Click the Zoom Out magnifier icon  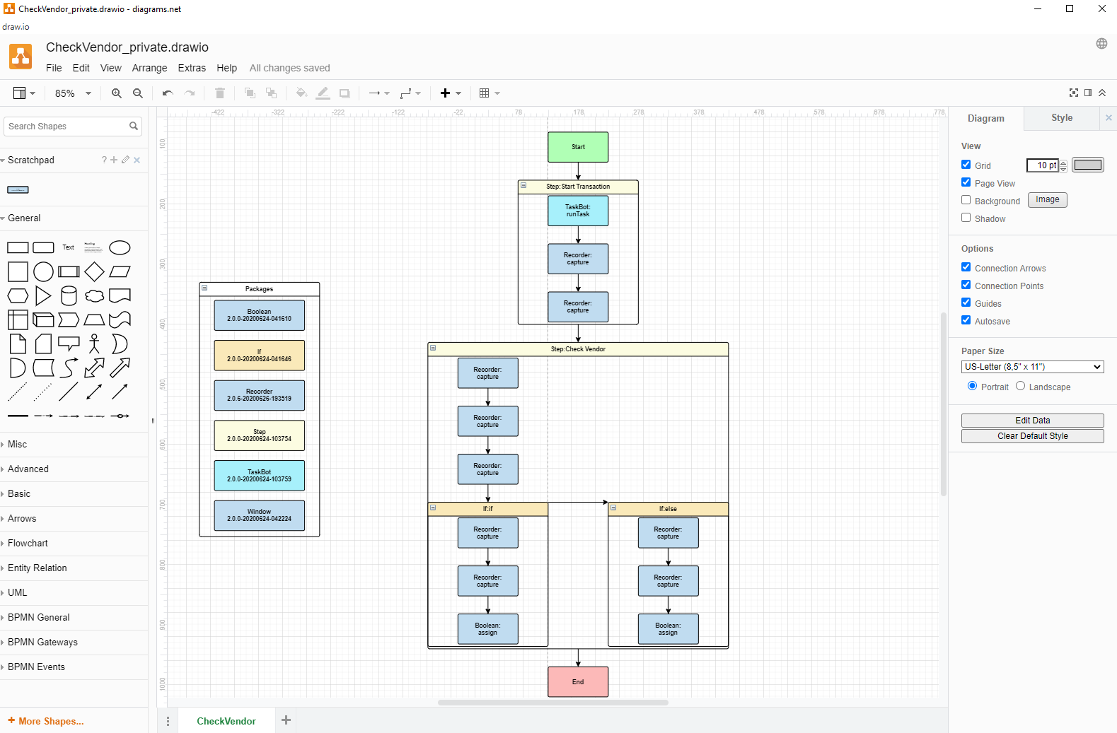point(138,93)
